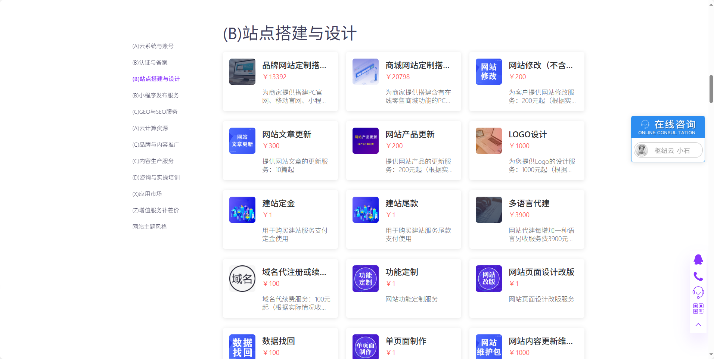714x359 pixels.
Task: Click the 在线咨询 online consultation header
Action: coord(668,127)
